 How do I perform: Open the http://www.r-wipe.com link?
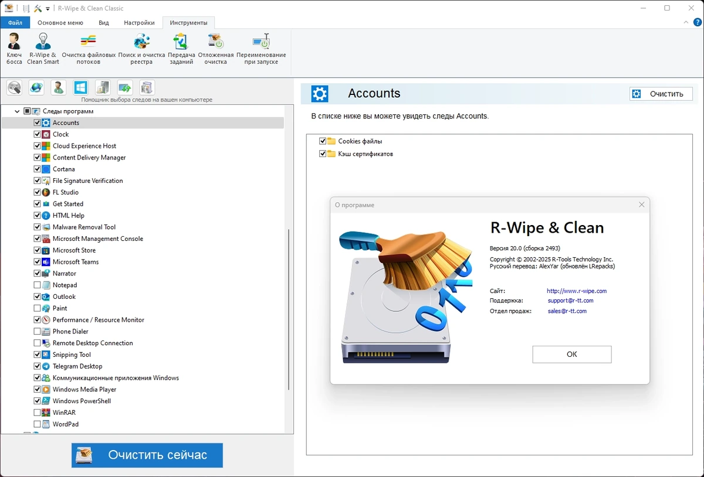(577, 291)
